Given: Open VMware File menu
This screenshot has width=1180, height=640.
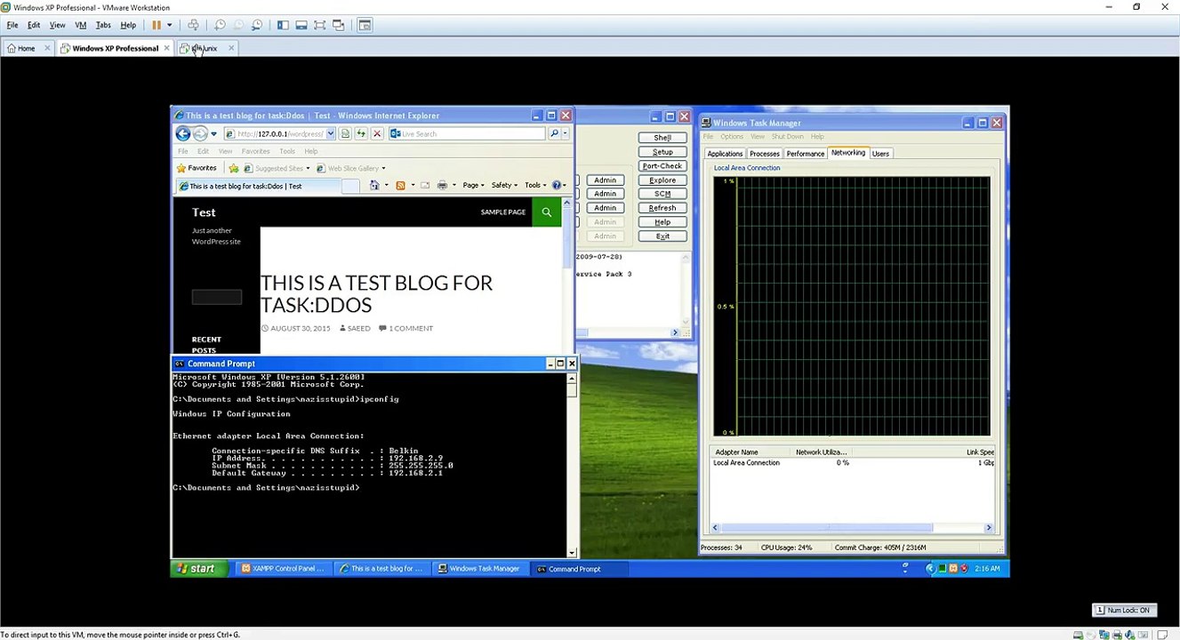Looking at the screenshot, I should (x=12, y=25).
